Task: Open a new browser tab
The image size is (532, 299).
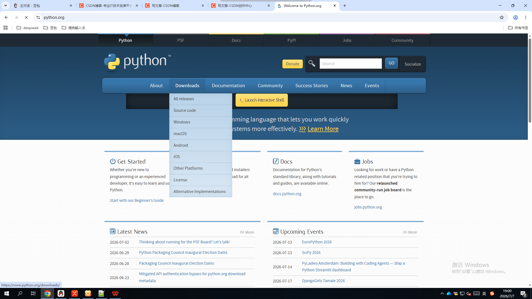Action: 345,6
